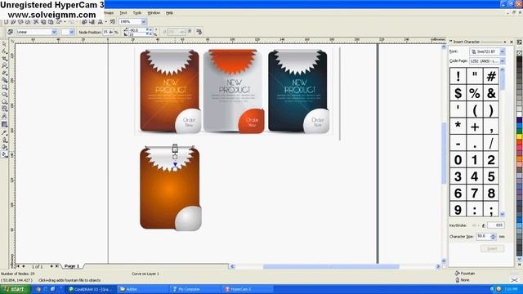523x294 pixels.
Task: Select the Text tool in the toolbox
Action: (x=4, y=116)
